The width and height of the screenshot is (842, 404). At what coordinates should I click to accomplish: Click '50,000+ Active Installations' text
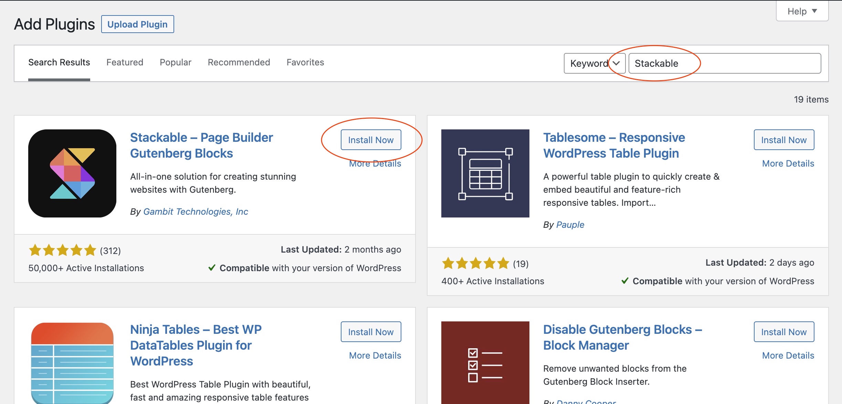point(86,268)
